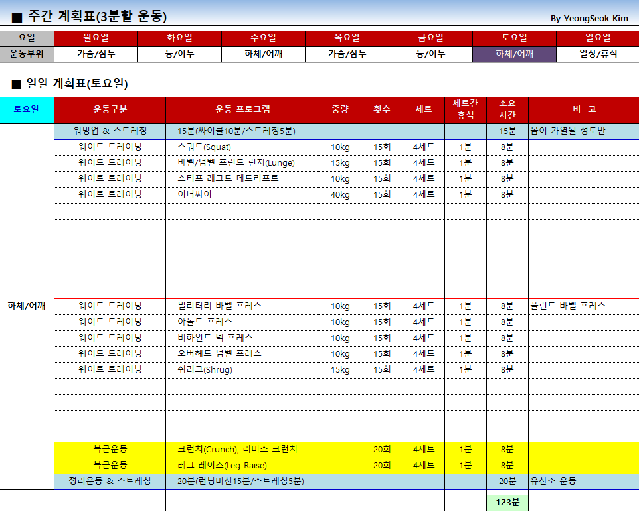Image resolution: width=639 pixels, height=514 pixels.
Task: Select the 워밍업 & 스트레칭 cell
Action: (110, 131)
